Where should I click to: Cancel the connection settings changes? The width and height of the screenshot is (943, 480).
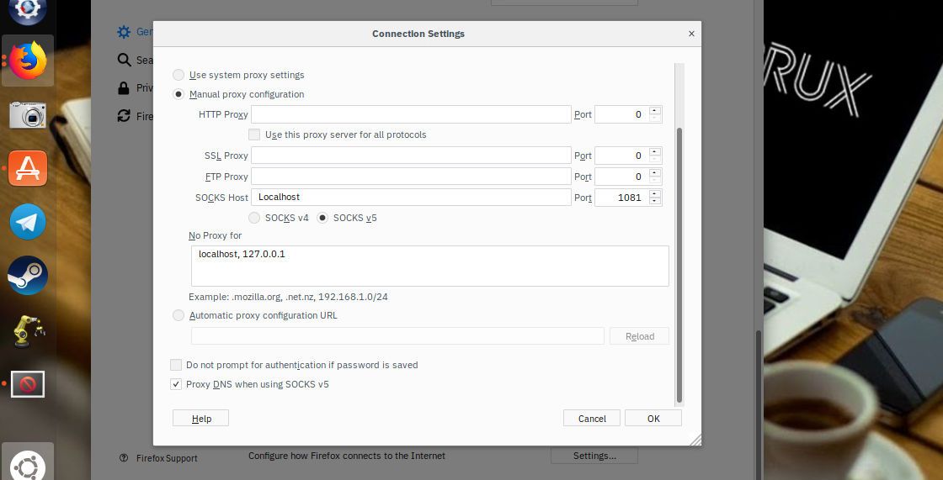[x=592, y=418]
